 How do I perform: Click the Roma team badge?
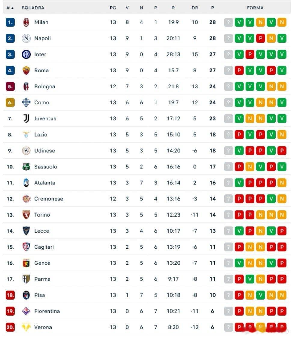(x=26, y=71)
